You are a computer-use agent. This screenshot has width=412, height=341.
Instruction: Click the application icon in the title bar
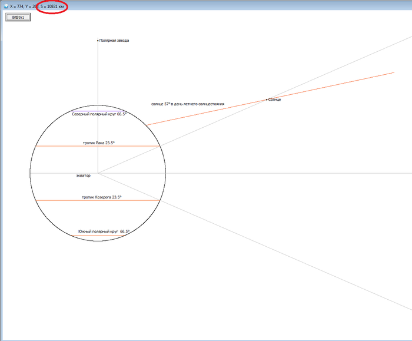click(x=5, y=5)
